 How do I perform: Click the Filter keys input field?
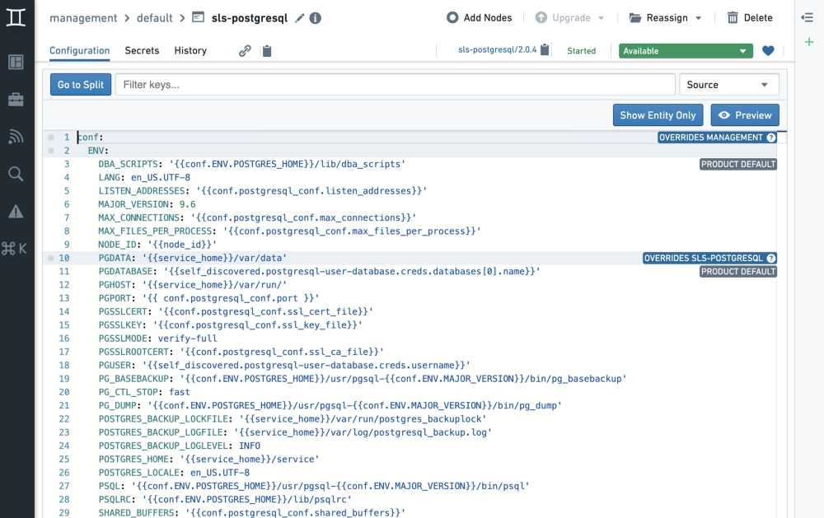(x=395, y=85)
